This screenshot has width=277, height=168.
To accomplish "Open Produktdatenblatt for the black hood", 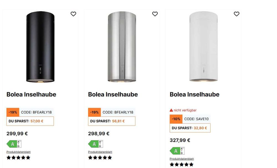I will [19, 152].
